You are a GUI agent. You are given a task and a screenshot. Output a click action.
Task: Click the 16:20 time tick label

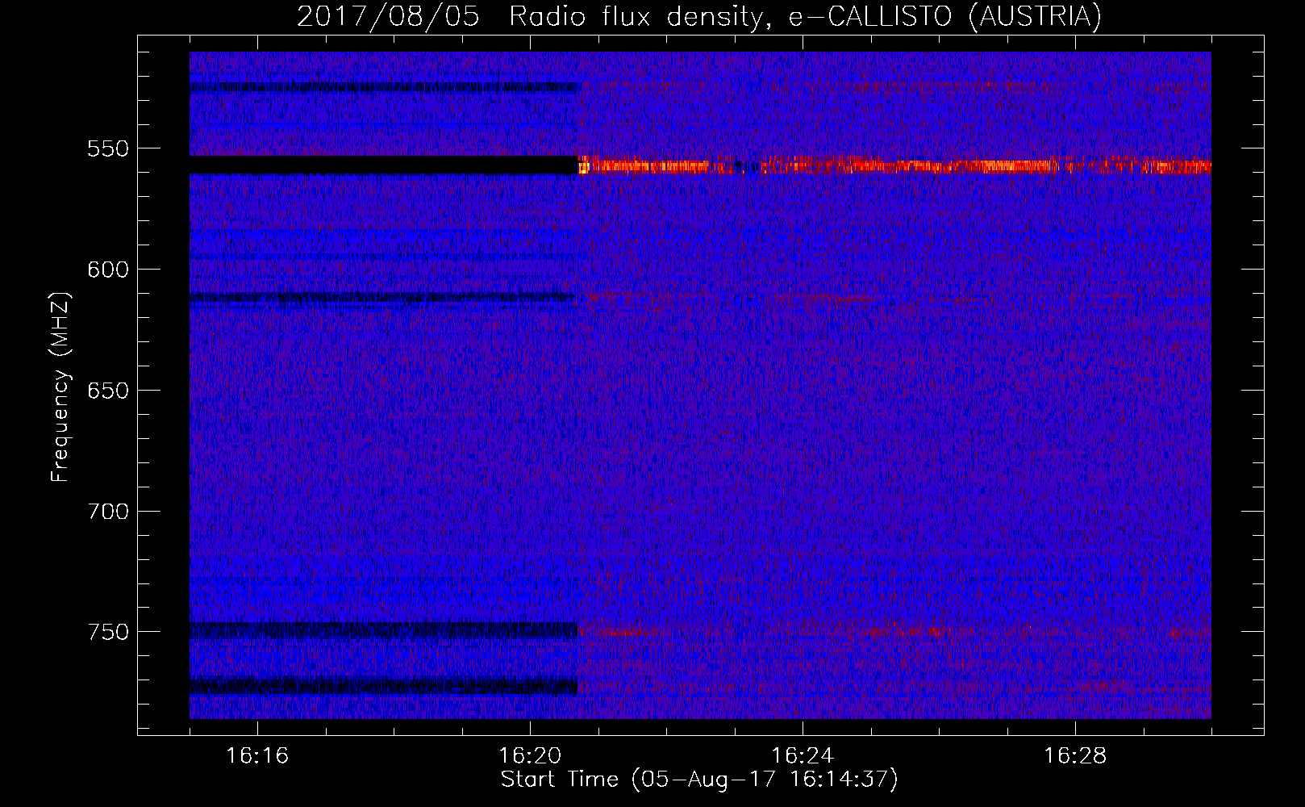[530, 755]
